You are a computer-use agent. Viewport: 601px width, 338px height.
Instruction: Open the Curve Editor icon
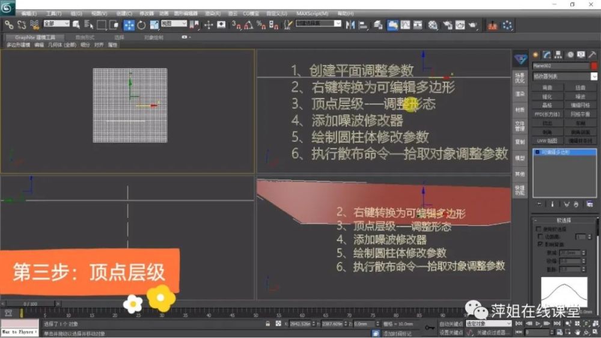click(405, 25)
